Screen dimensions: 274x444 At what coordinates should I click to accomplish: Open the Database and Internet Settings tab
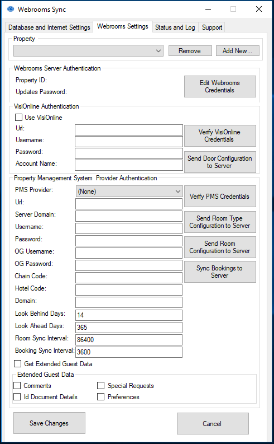49,27
